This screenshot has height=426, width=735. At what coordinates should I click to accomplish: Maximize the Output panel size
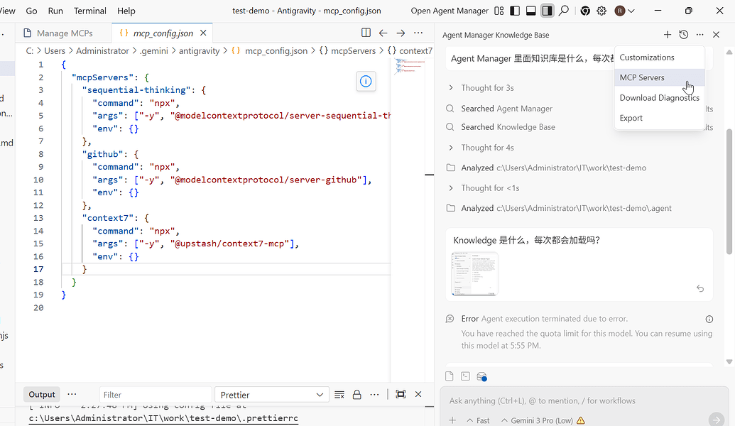coord(401,394)
